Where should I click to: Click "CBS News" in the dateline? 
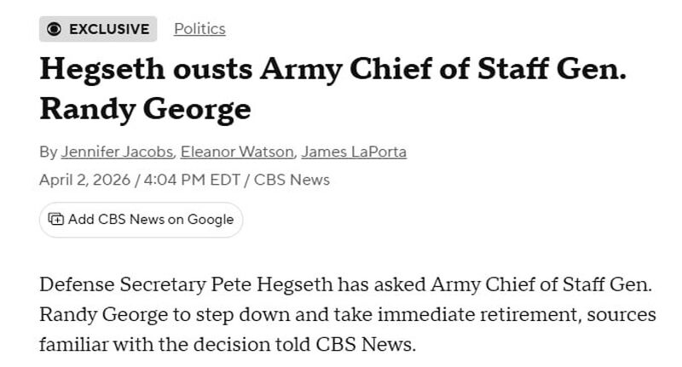(292, 180)
